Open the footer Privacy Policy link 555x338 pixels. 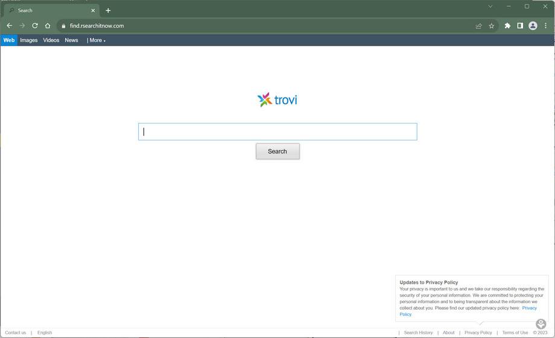coord(478,333)
